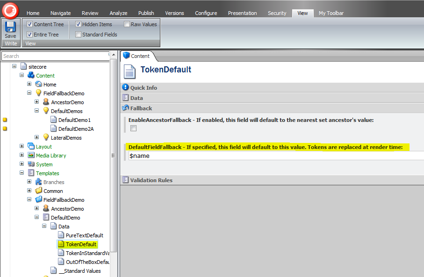The height and width of the screenshot is (277, 424).
Task: Open the Presentation ribbon tab
Action: point(242,13)
